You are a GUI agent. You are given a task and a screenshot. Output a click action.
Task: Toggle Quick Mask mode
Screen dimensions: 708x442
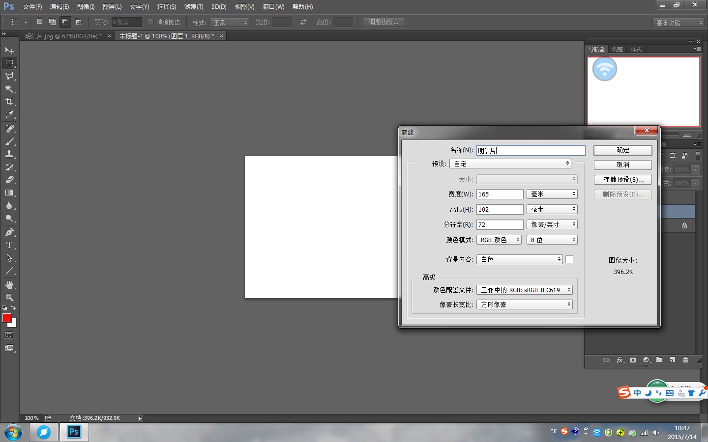pyautogui.click(x=9, y=335)
